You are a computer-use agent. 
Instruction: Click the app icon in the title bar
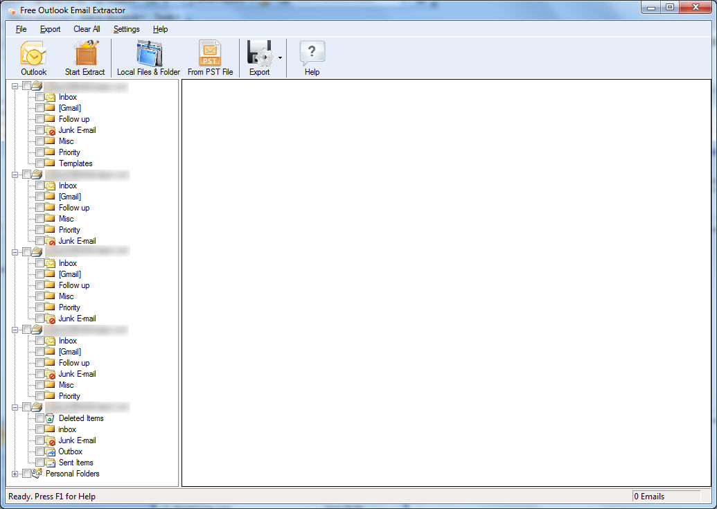click(x=12, y=10)
